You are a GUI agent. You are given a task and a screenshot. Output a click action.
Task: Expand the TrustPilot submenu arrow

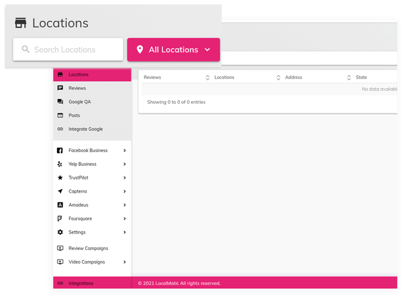125,178
